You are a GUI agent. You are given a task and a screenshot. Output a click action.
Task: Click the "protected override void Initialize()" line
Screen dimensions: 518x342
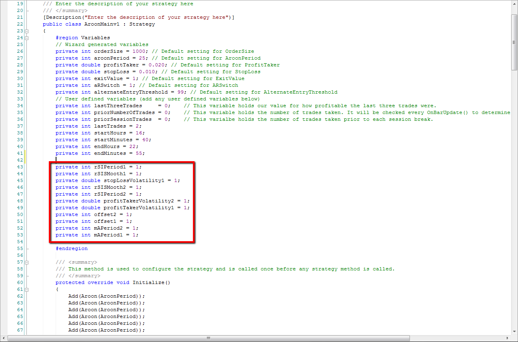point(113,282)
